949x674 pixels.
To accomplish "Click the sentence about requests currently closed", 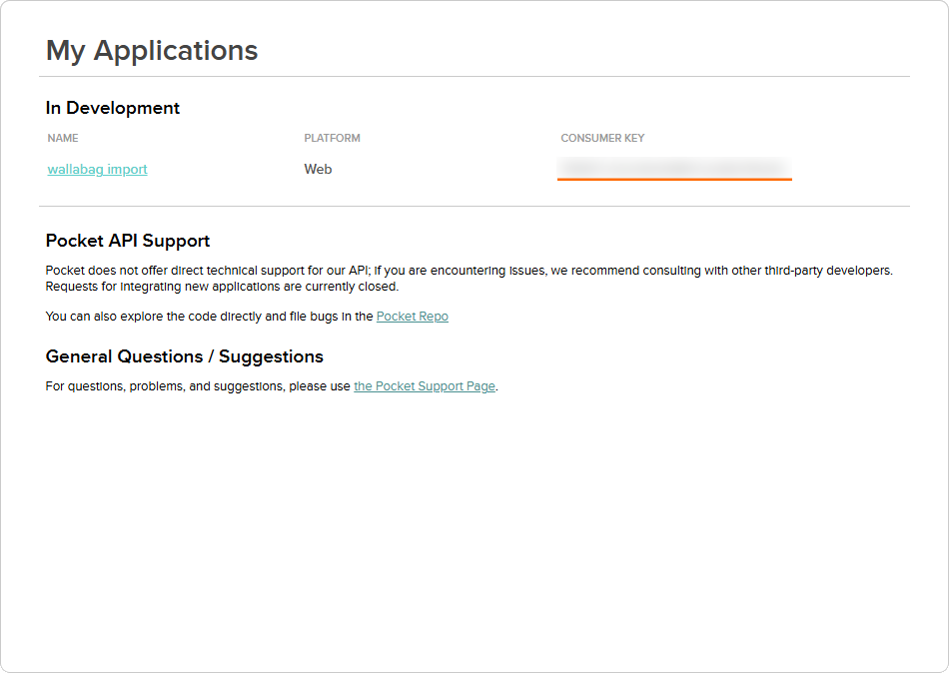I will 222,287.
